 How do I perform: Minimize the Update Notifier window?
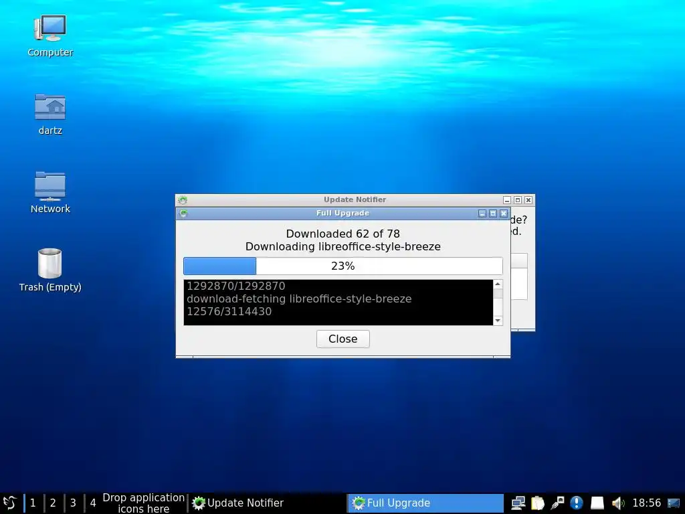click(x=507, y=199)
